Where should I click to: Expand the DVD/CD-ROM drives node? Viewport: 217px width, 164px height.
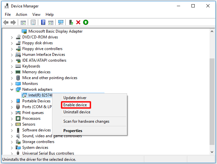tap(12, 37)
